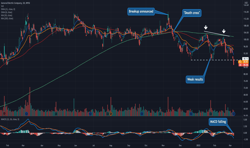Click the Aug label on time axis

(111, 145)
